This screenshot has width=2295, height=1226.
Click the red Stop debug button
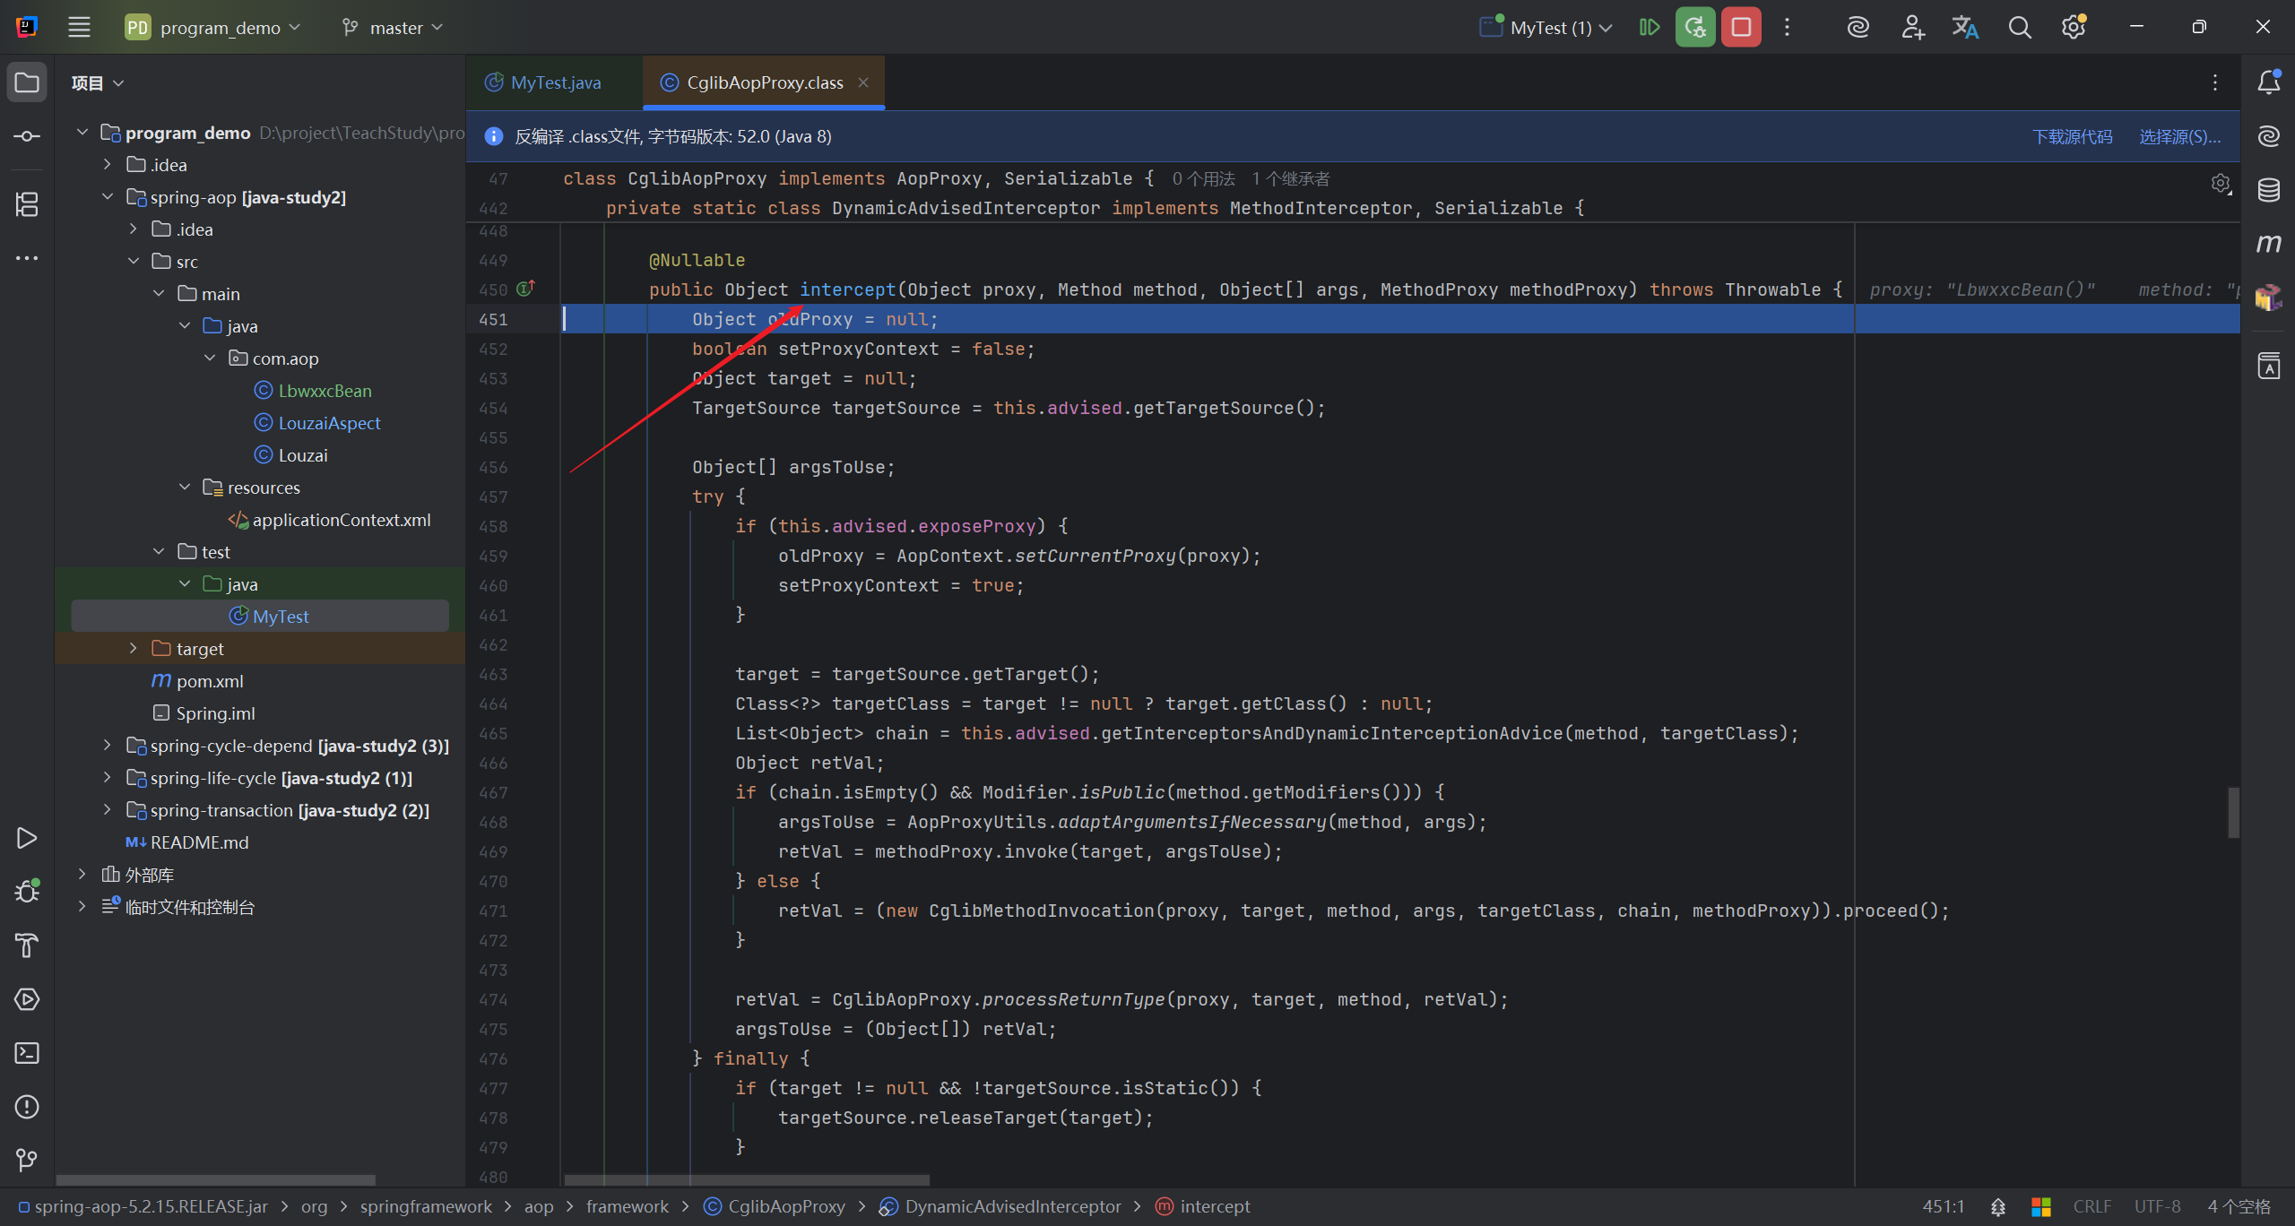coord(1740,27)
